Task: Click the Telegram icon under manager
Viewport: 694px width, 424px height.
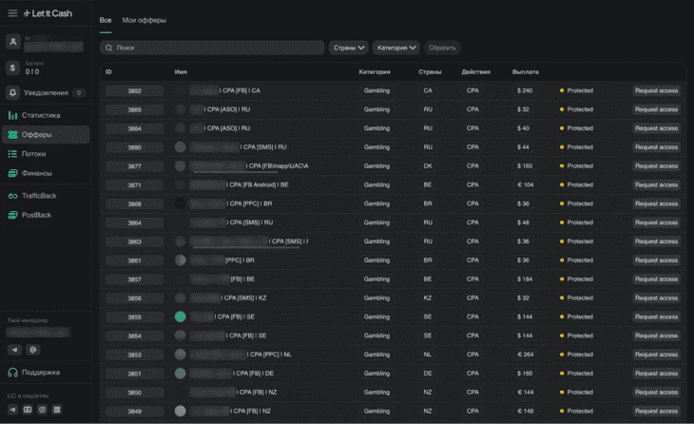Action: coord(12,350)
